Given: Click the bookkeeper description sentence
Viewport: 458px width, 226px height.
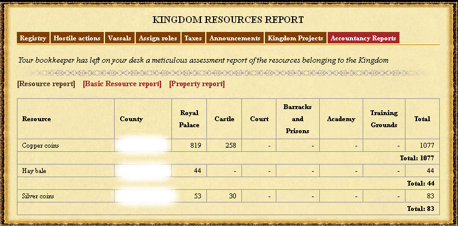Looking at the screenshot, I should (203, 60).
